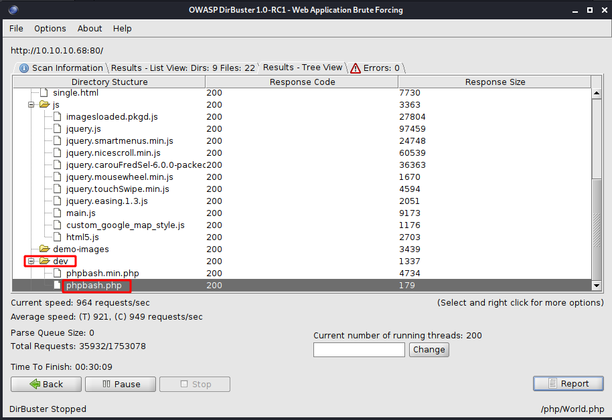
Task: Select the jquery.smartmenus.min.js entry
Action: [120, 141]
